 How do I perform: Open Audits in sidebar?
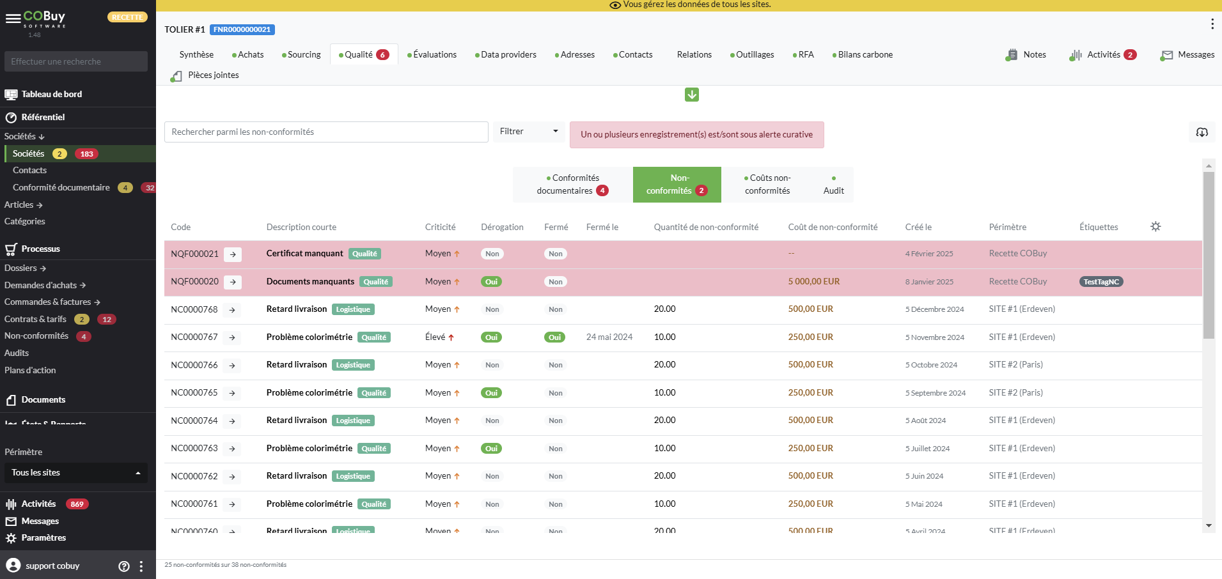pos(17,353)
